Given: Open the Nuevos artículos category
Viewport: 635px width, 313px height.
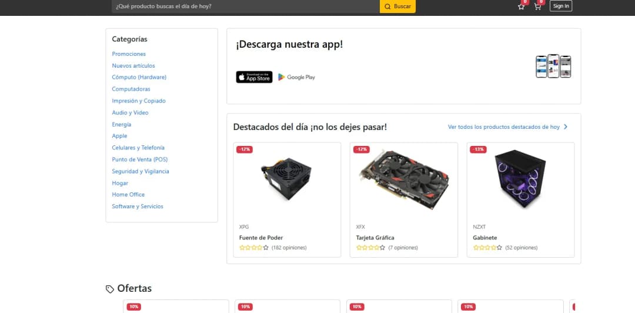Looking at the screenshot, I should click(x=133, y=66).
